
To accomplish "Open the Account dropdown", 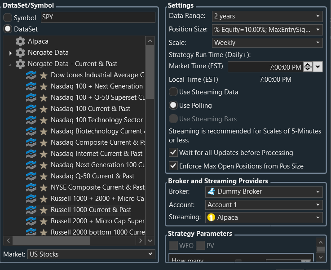I will coord(264,205).
